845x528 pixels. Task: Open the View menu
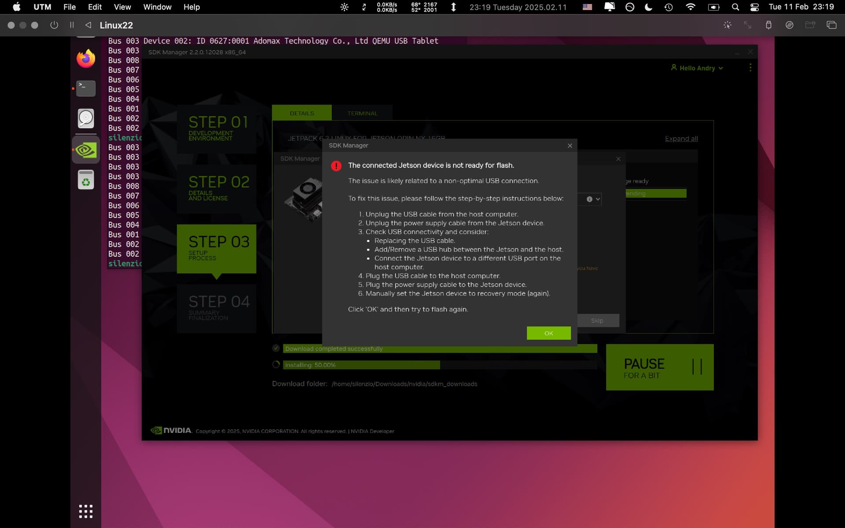122,7
